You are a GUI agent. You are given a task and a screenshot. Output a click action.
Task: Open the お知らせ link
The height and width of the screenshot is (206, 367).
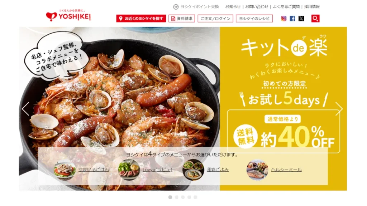pos(233,7)
